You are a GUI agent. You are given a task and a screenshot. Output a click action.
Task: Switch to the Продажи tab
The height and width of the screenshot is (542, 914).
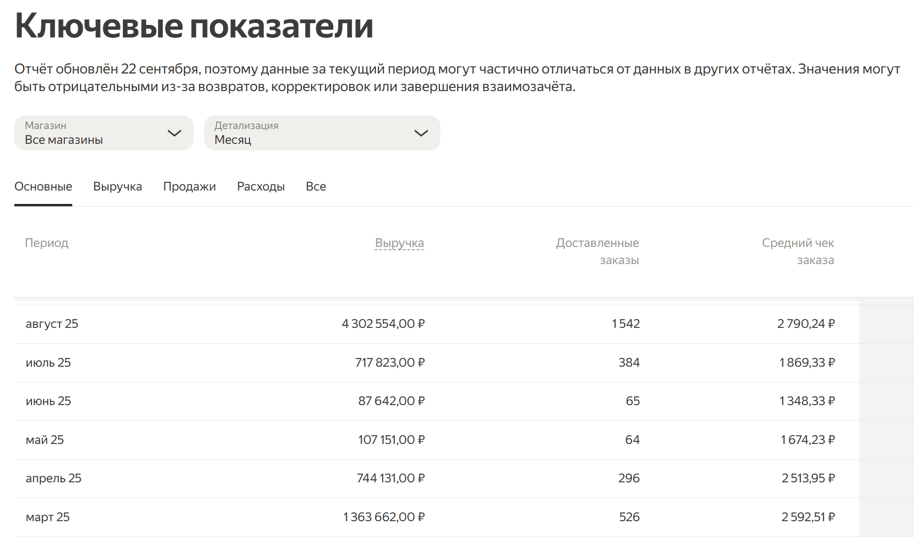point(189,186)
